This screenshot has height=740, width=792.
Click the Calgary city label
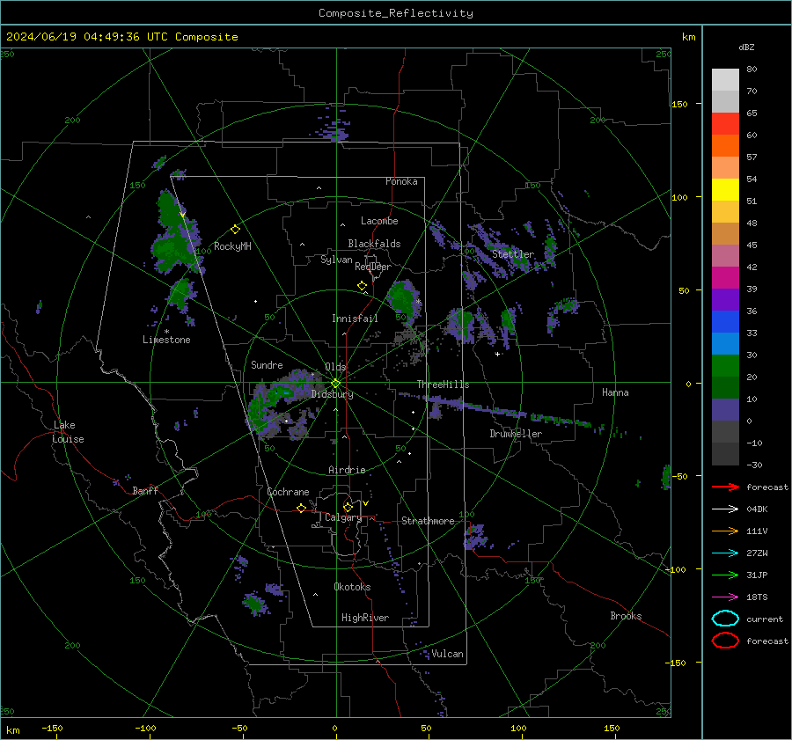coord(343,517)
